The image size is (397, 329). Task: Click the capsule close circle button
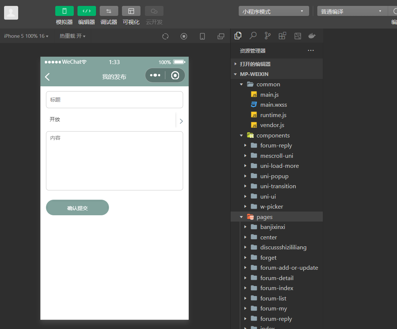175,75
